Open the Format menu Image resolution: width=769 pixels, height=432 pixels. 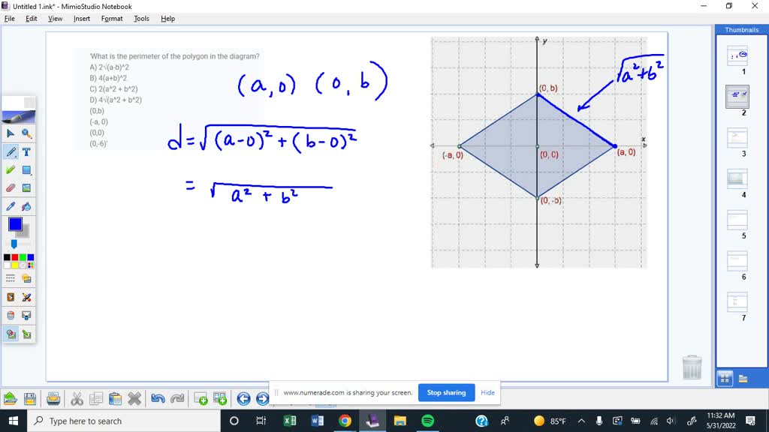pos(112,19)
